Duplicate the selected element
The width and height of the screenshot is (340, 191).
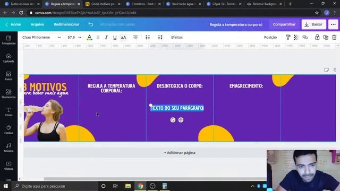[326, 38]
